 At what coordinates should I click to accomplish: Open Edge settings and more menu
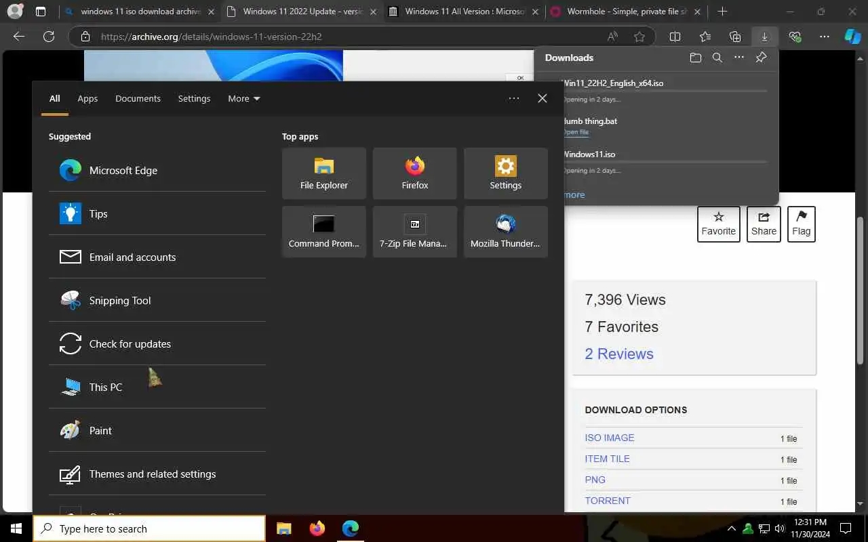(824, 37)
